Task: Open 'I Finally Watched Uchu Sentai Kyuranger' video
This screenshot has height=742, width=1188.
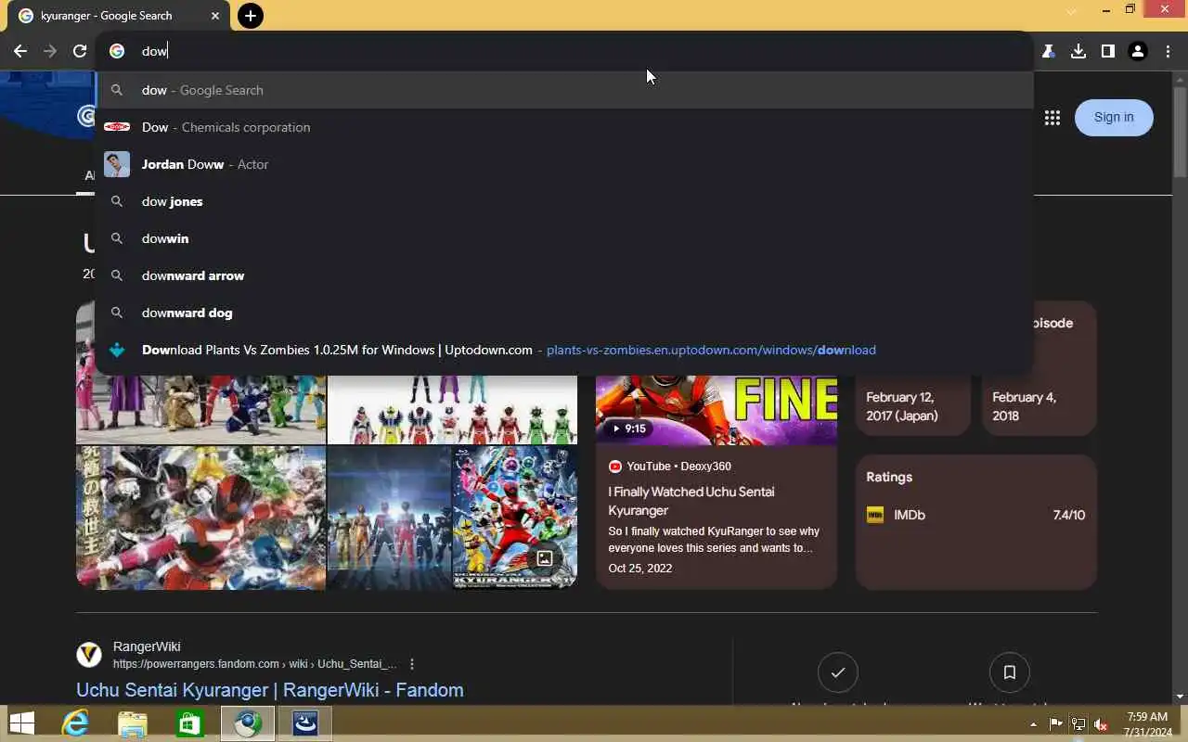Action: tap(691, 501)
